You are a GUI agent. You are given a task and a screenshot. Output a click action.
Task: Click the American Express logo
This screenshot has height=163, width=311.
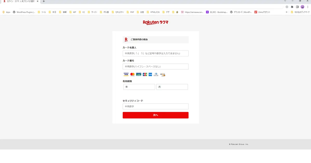coord(150,75)
